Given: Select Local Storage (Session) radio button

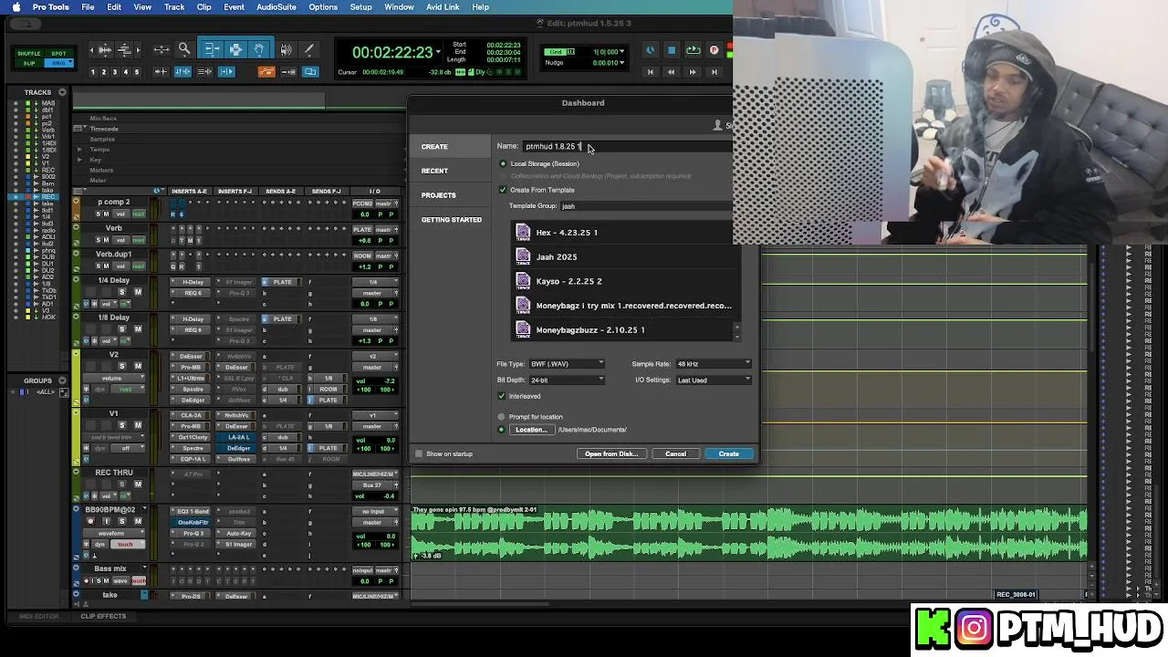Looking at the screenshot, I should click(x=503, y=164).
